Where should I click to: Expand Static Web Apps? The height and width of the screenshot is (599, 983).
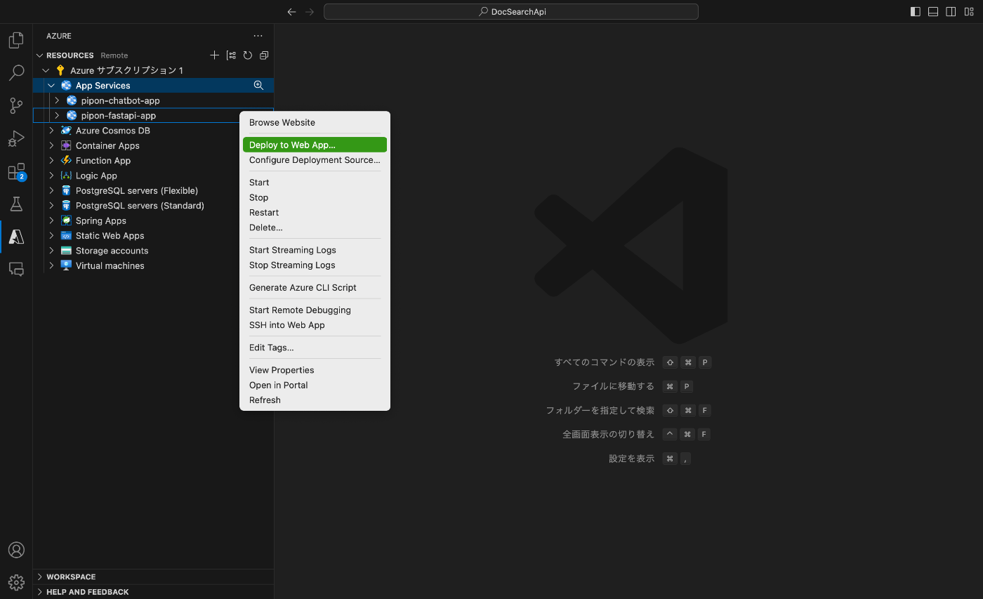click(x=51, y=236)
